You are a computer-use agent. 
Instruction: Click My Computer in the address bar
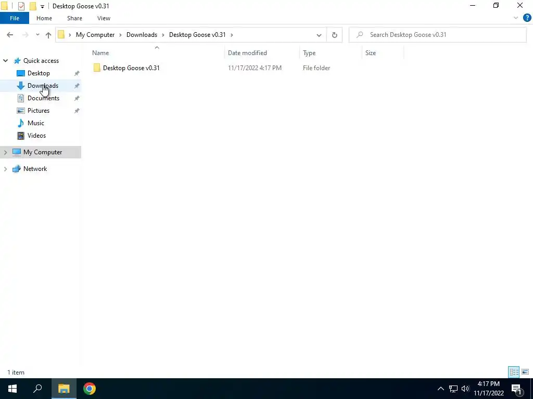click(95, 35)
